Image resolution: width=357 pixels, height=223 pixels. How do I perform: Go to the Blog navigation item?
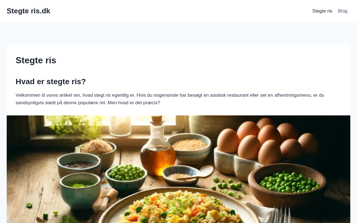(x=342, y=11)
